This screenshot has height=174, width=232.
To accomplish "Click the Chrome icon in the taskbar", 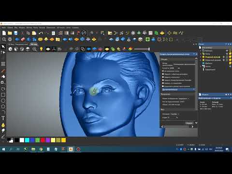I will pyautogui.click(x=41, y=149).
